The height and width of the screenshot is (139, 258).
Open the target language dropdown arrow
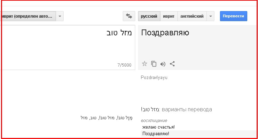(210, 16)
